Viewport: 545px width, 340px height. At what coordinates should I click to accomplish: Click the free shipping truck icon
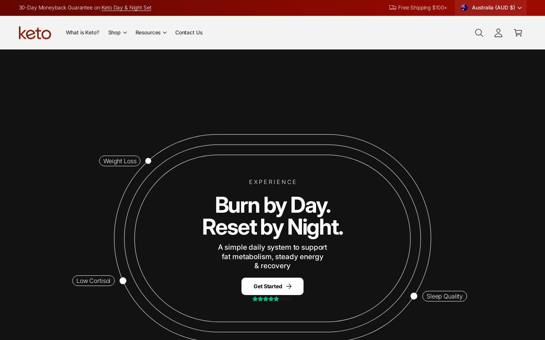[393, 8]
